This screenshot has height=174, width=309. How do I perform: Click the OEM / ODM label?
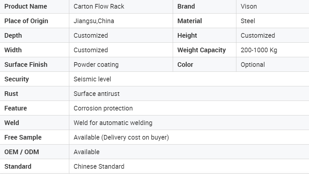click(22, 152)
